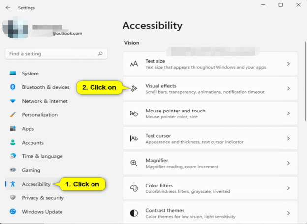Click the Text cursor Ab icon
This screenshot has height=224, width=307.
pyautogui.click(x=134, y=139)
